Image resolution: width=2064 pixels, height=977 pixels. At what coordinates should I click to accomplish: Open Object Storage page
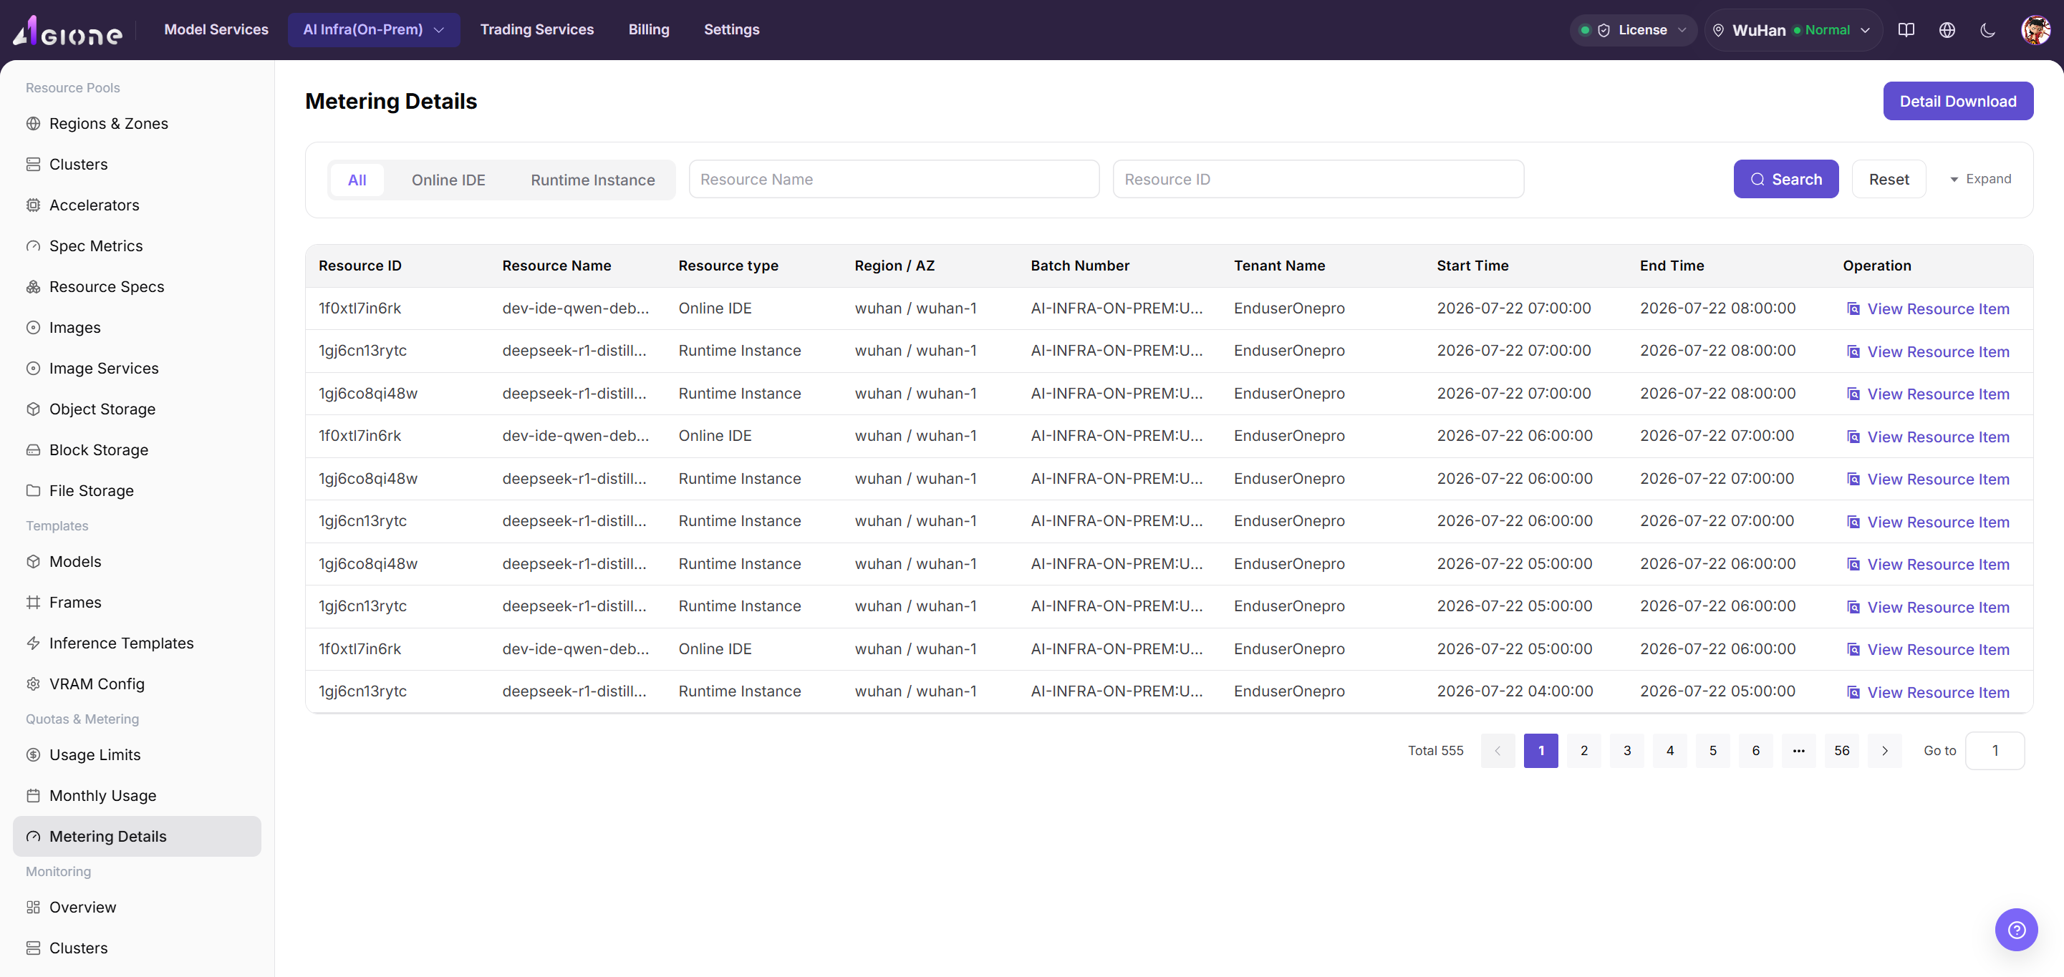point(137,409)
